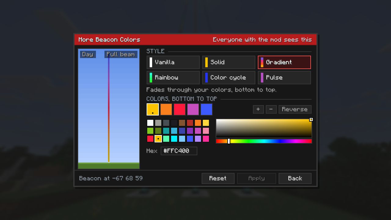
Task: Pick the Color cycle style
Action: click(229, 78)
